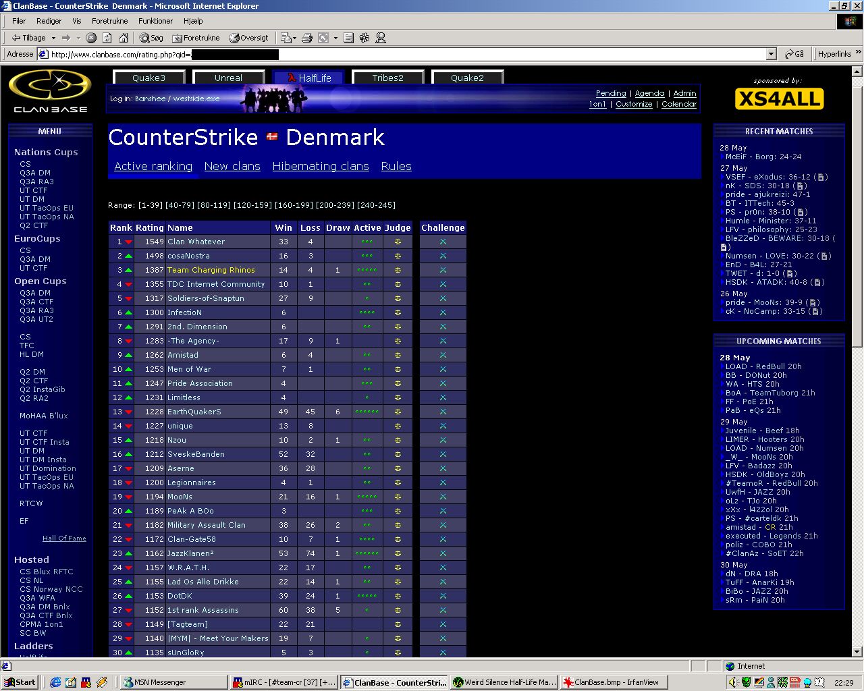This screenshot has width=864, height=691.
Task: Click Challenge X icon for cosaNostra
Action: point(443,256)
